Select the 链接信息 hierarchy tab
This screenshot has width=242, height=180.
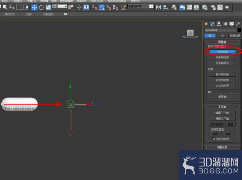235,36
